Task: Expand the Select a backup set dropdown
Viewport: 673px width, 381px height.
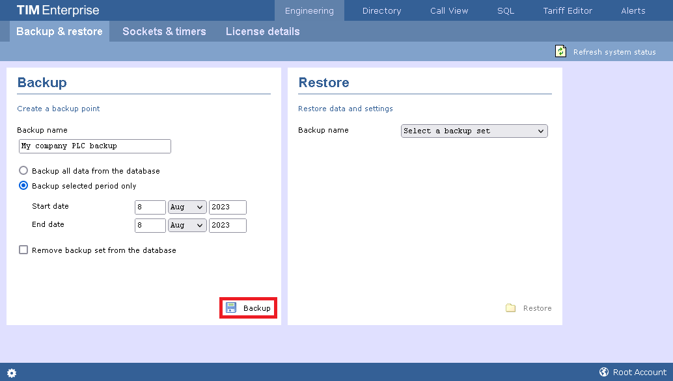Action: point(474,131)
